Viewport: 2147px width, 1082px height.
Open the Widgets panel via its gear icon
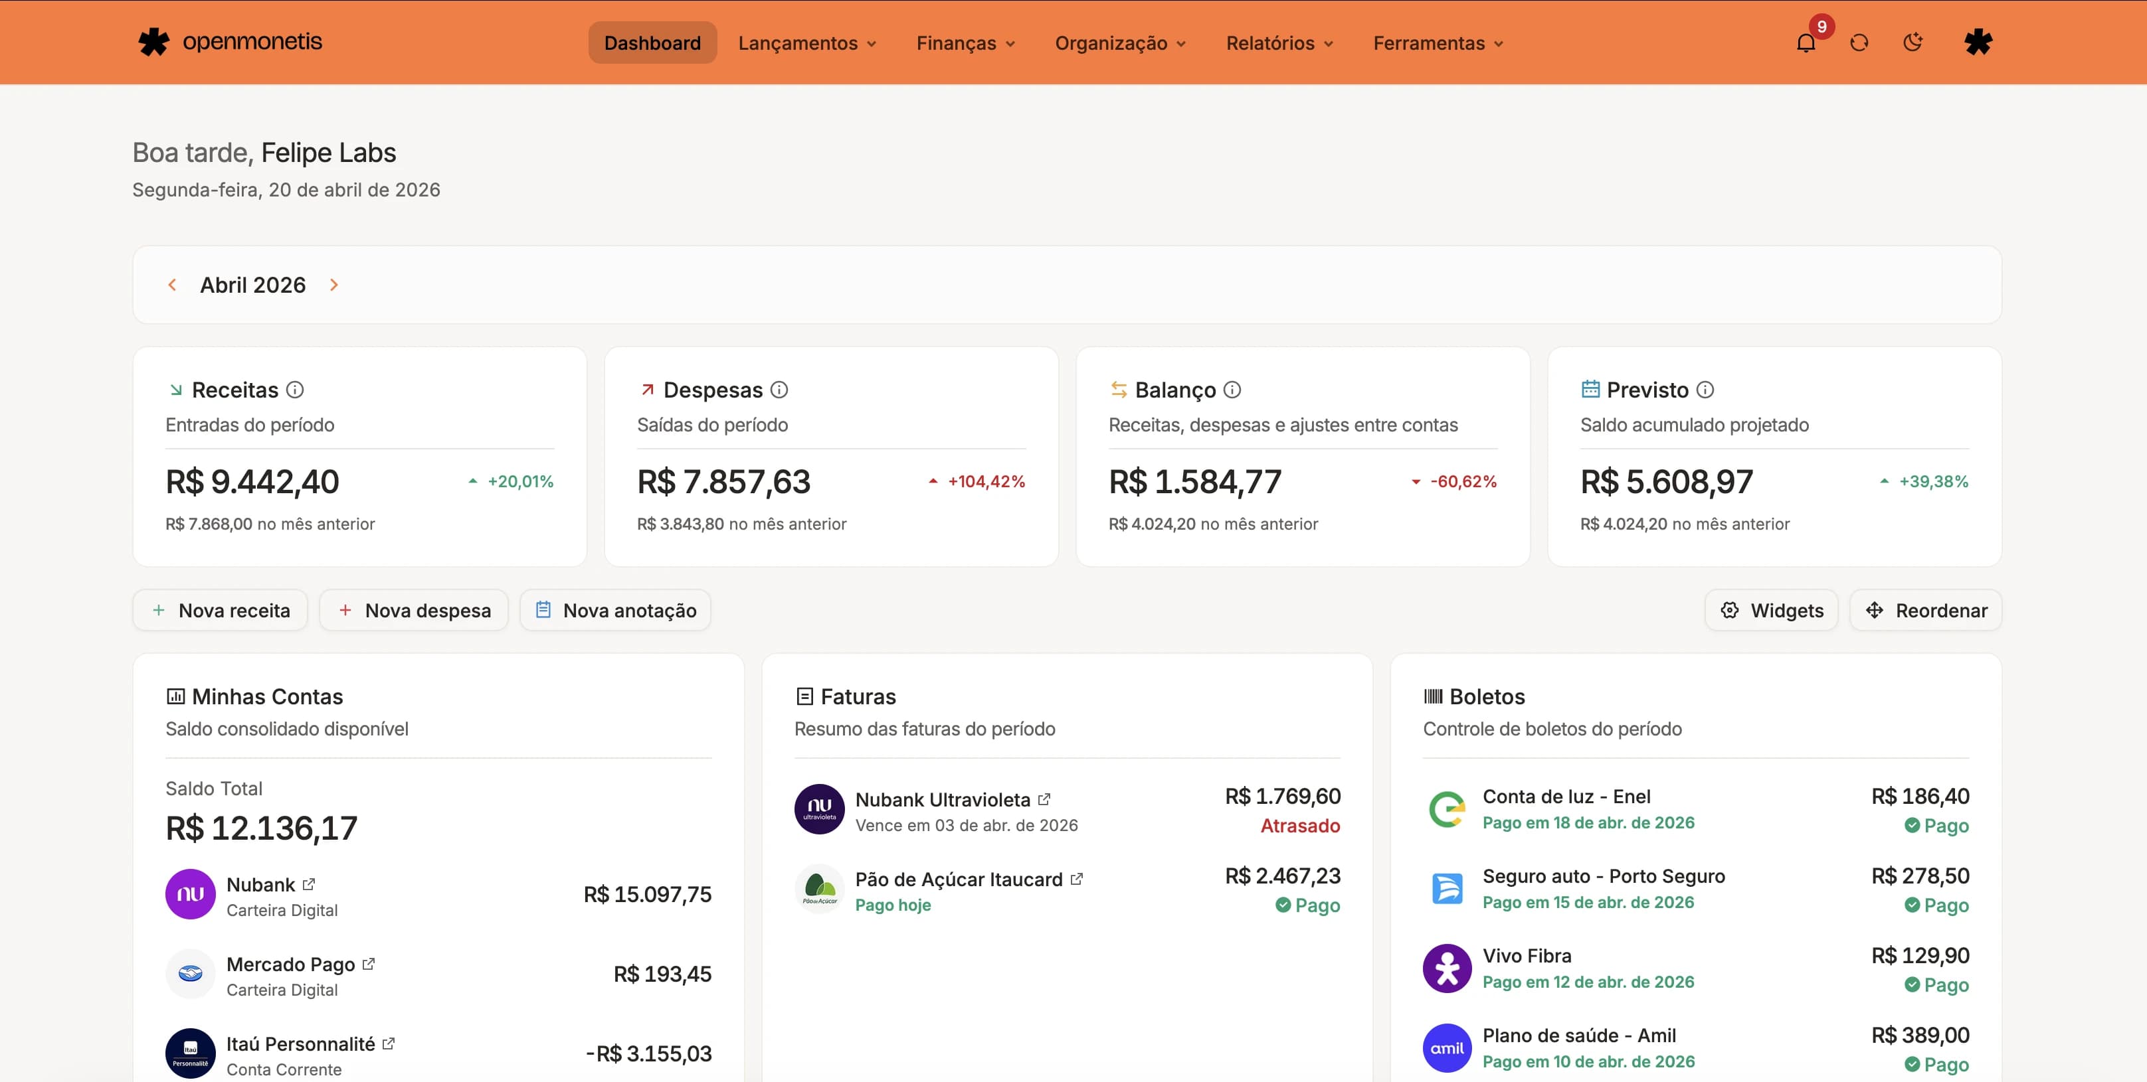1730,610
